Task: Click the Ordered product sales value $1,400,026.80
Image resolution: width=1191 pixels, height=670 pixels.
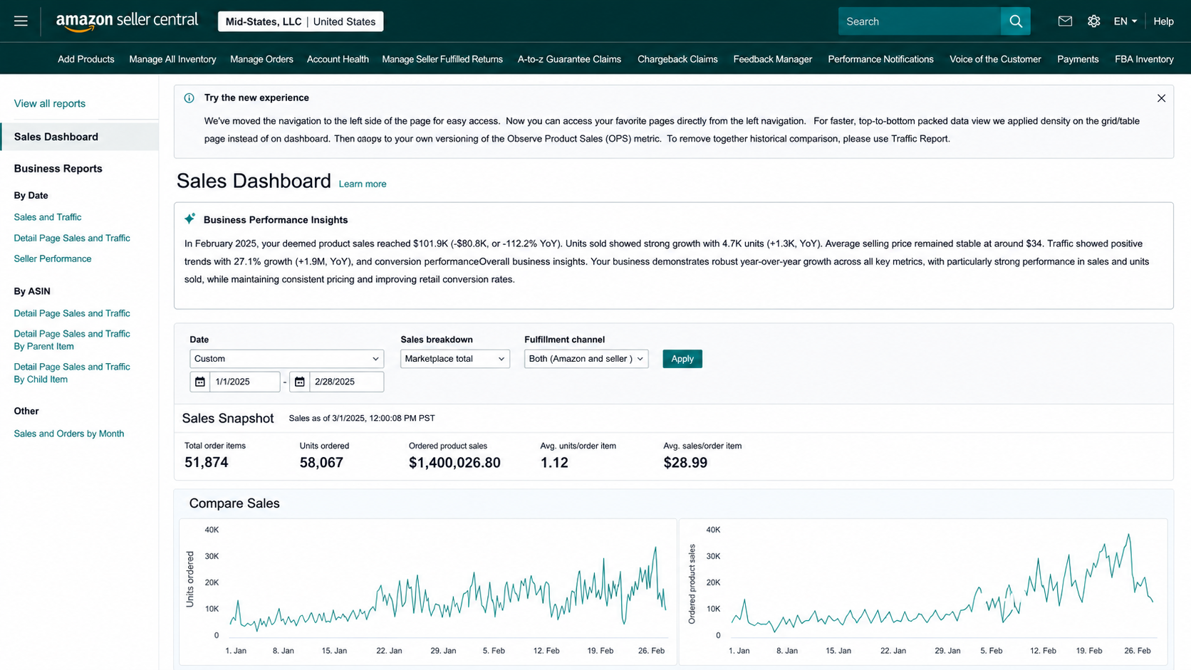Action: point(454,463)
